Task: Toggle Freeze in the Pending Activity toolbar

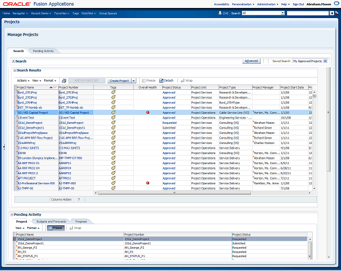Action: click(x=55, y=228)
